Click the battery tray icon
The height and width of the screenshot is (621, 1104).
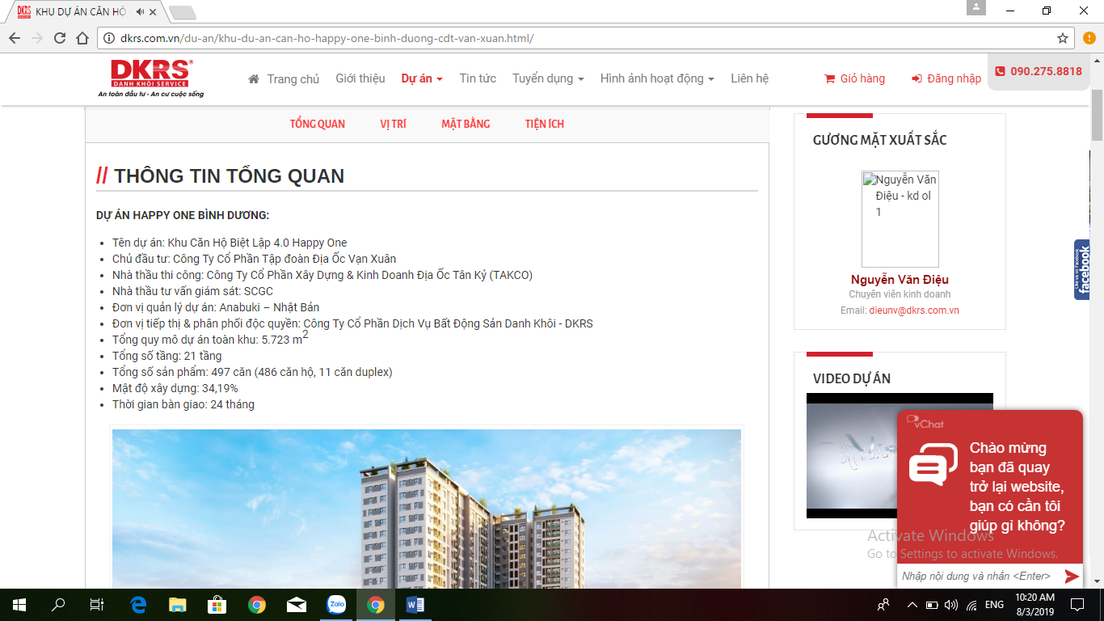pos(932,605)
